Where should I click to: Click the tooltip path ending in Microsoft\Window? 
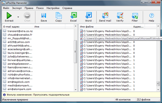pos(123,38)
